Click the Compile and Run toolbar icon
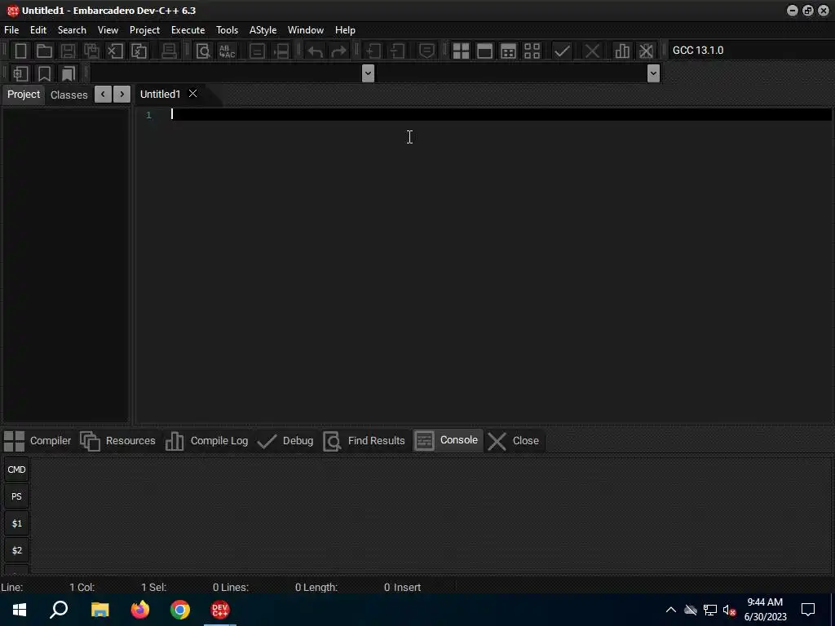The width and height of the screenshot is (835, 626). (508, 51)
